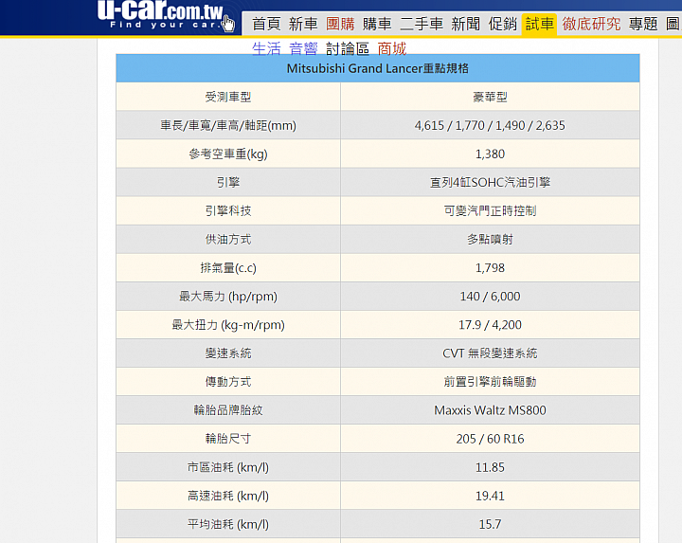This screenshot has height=543, width=682.
Task: Select the 直列4缸SOHC汽油引擎 value
Action: coord(490,182)
